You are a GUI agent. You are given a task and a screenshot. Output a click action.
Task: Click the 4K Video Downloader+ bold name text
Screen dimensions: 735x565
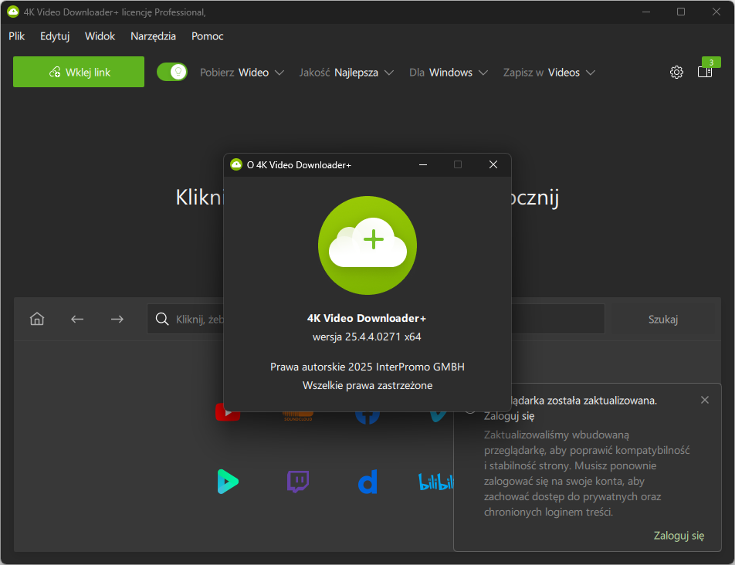(x=367, y=319)
